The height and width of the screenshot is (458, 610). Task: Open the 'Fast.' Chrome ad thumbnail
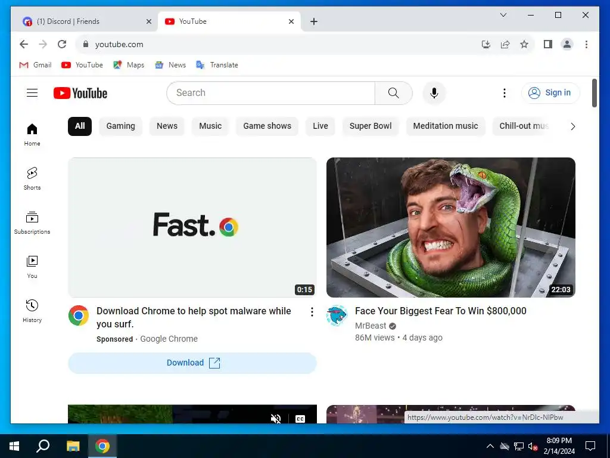click(192, 227)
